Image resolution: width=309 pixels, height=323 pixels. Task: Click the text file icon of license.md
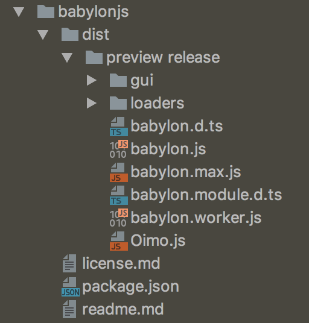tap(69, 263)
